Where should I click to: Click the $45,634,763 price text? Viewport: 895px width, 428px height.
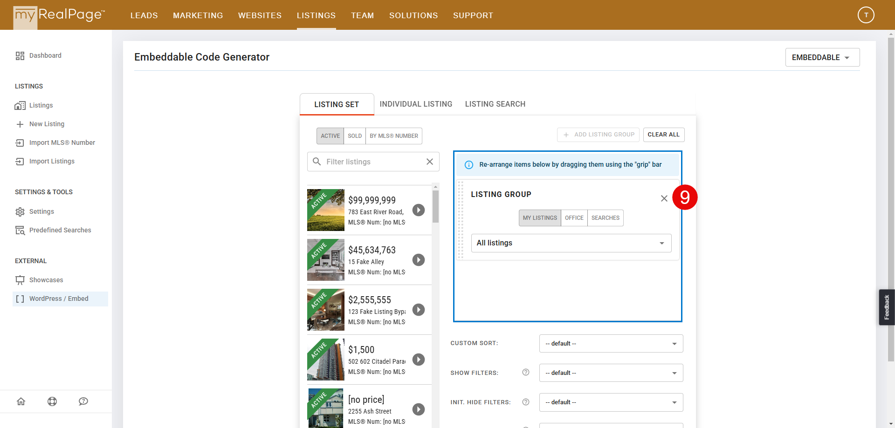[372, 250]
